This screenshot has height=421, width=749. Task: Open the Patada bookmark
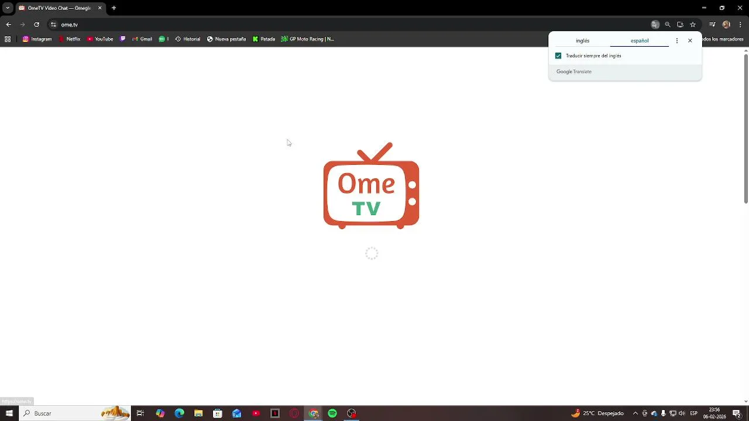(263, 39)
